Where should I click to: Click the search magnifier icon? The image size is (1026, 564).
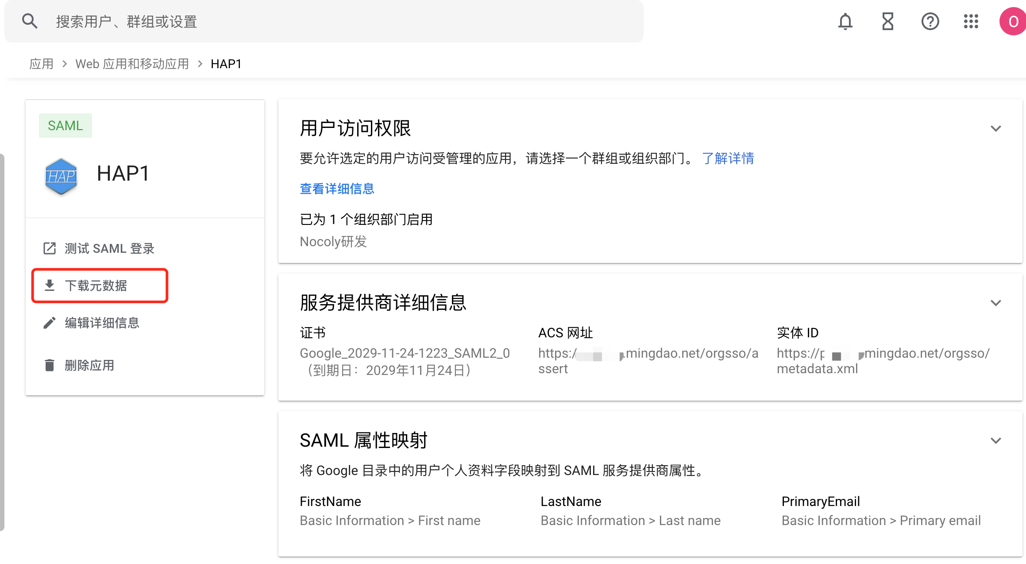click(x=30, y=21)
